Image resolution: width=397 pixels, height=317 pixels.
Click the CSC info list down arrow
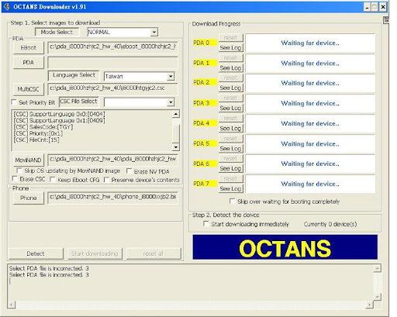tap(176, 147)
